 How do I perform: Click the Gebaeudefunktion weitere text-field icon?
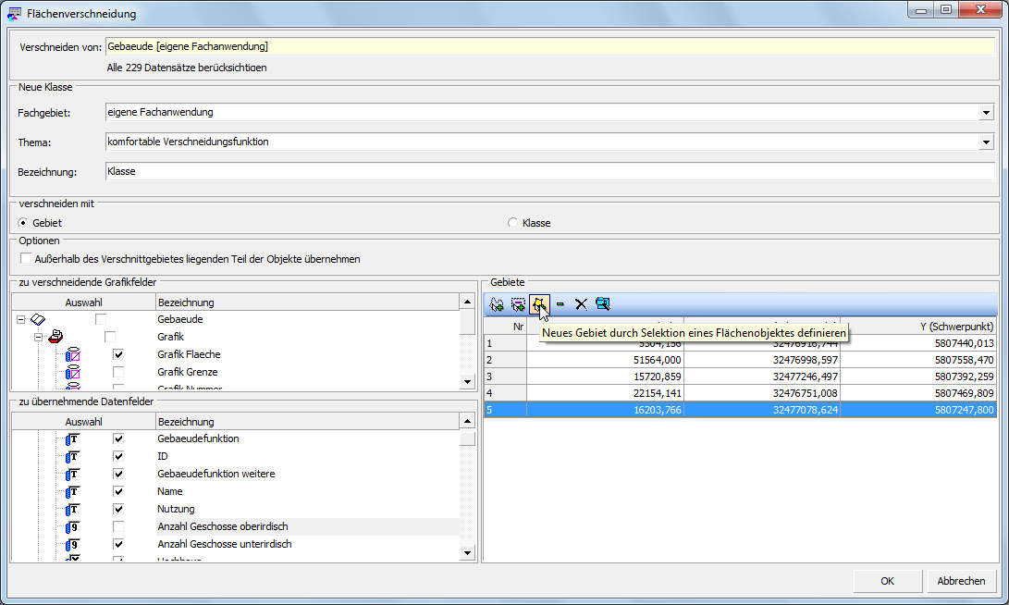(73, 475)
